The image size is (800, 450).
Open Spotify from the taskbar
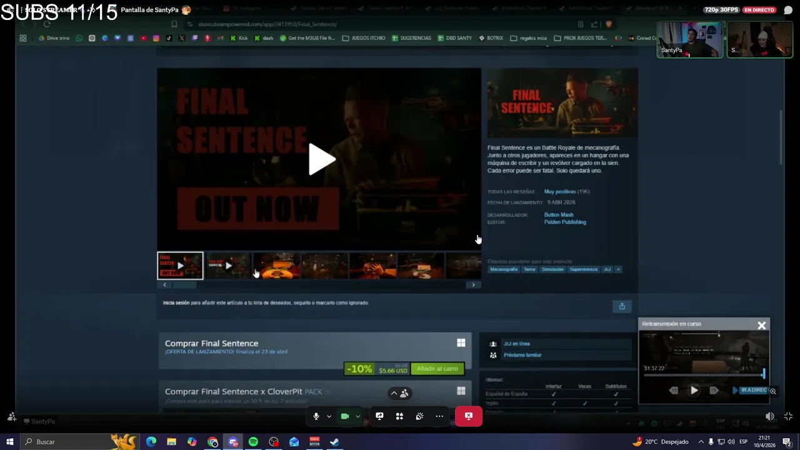253,442
